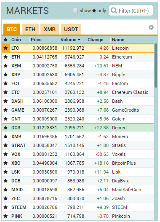Sort by the star column header
The height and width of the screenshot is (222, 160).
(5, 40)
